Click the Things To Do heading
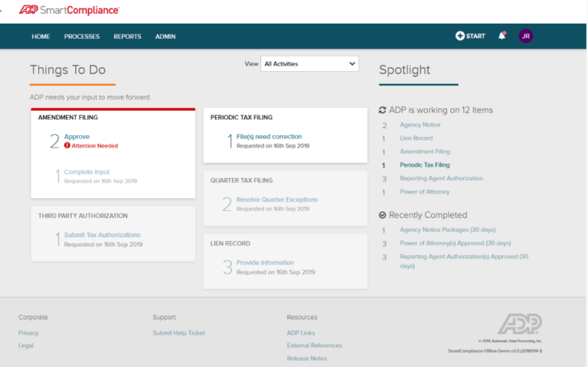 tap(68, 70)
